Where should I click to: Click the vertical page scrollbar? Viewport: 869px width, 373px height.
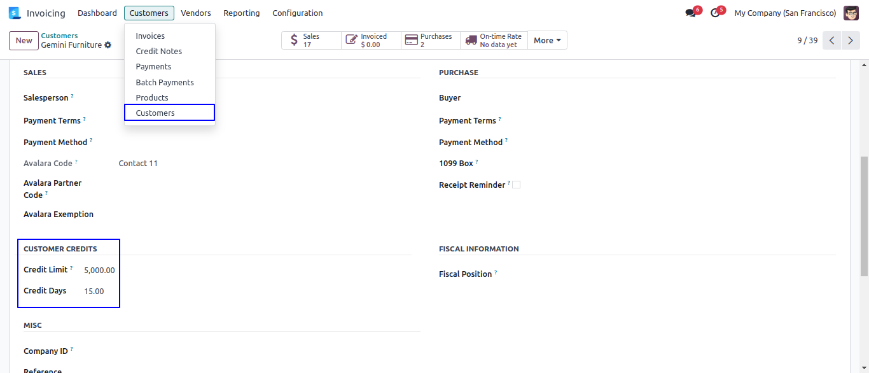[864, 216]
